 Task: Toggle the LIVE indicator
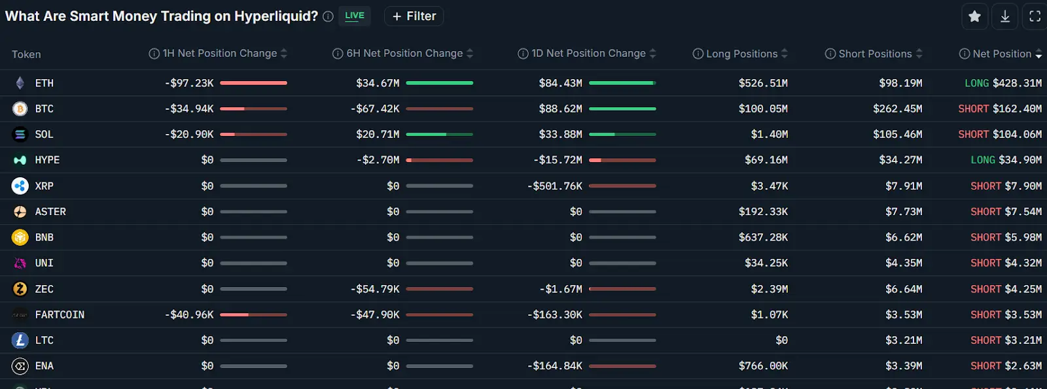(x=355, y=16)
